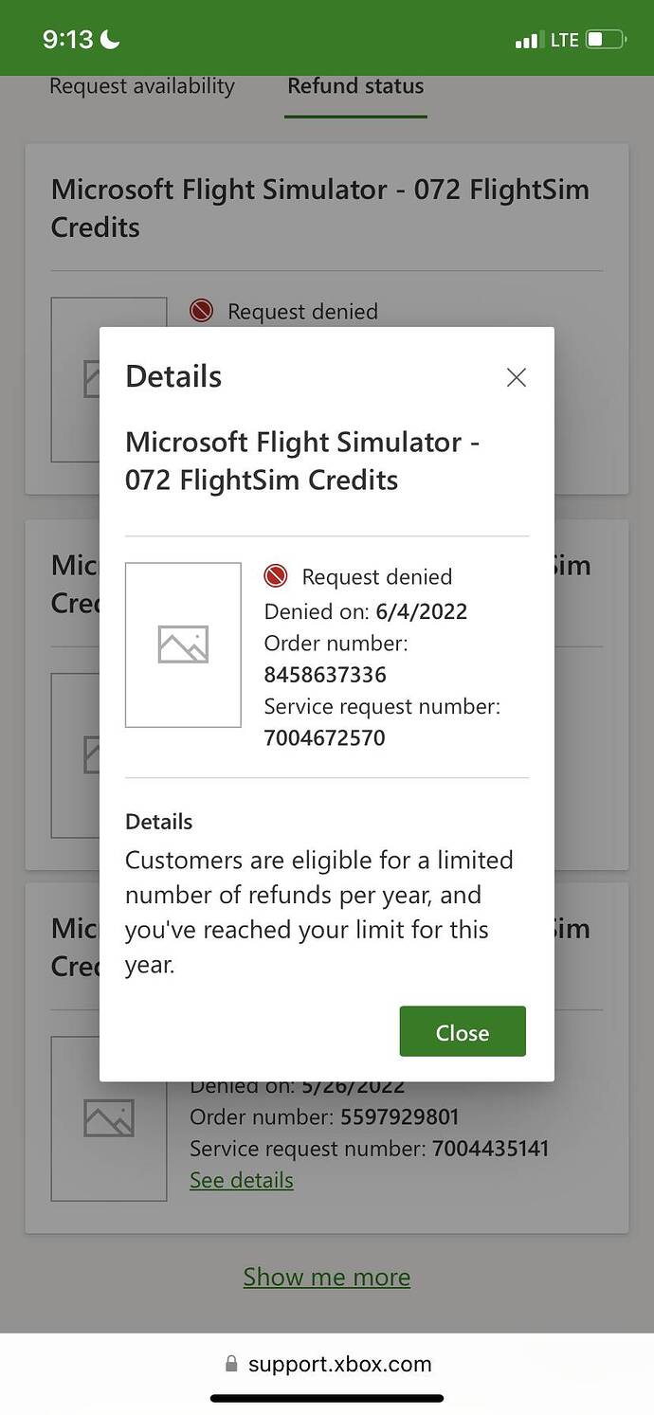Click the order number 8458637336
Viewport: 654px width, 1415px height.
pos(325,675)
